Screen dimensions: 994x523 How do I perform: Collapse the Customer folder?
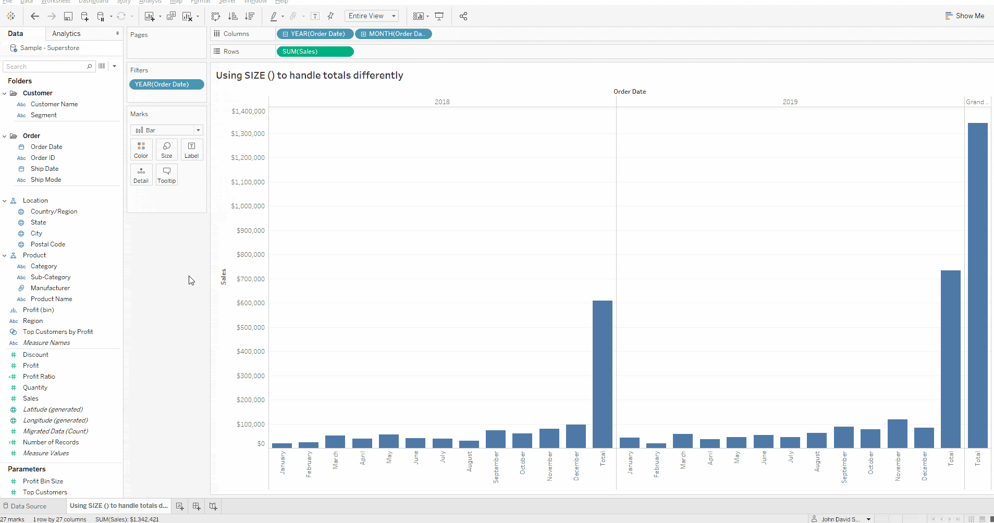[5, 94]
